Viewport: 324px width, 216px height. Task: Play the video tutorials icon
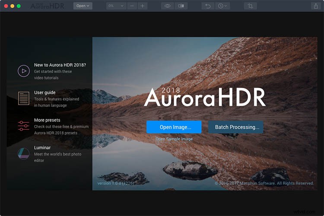click(x=24, y=71)
